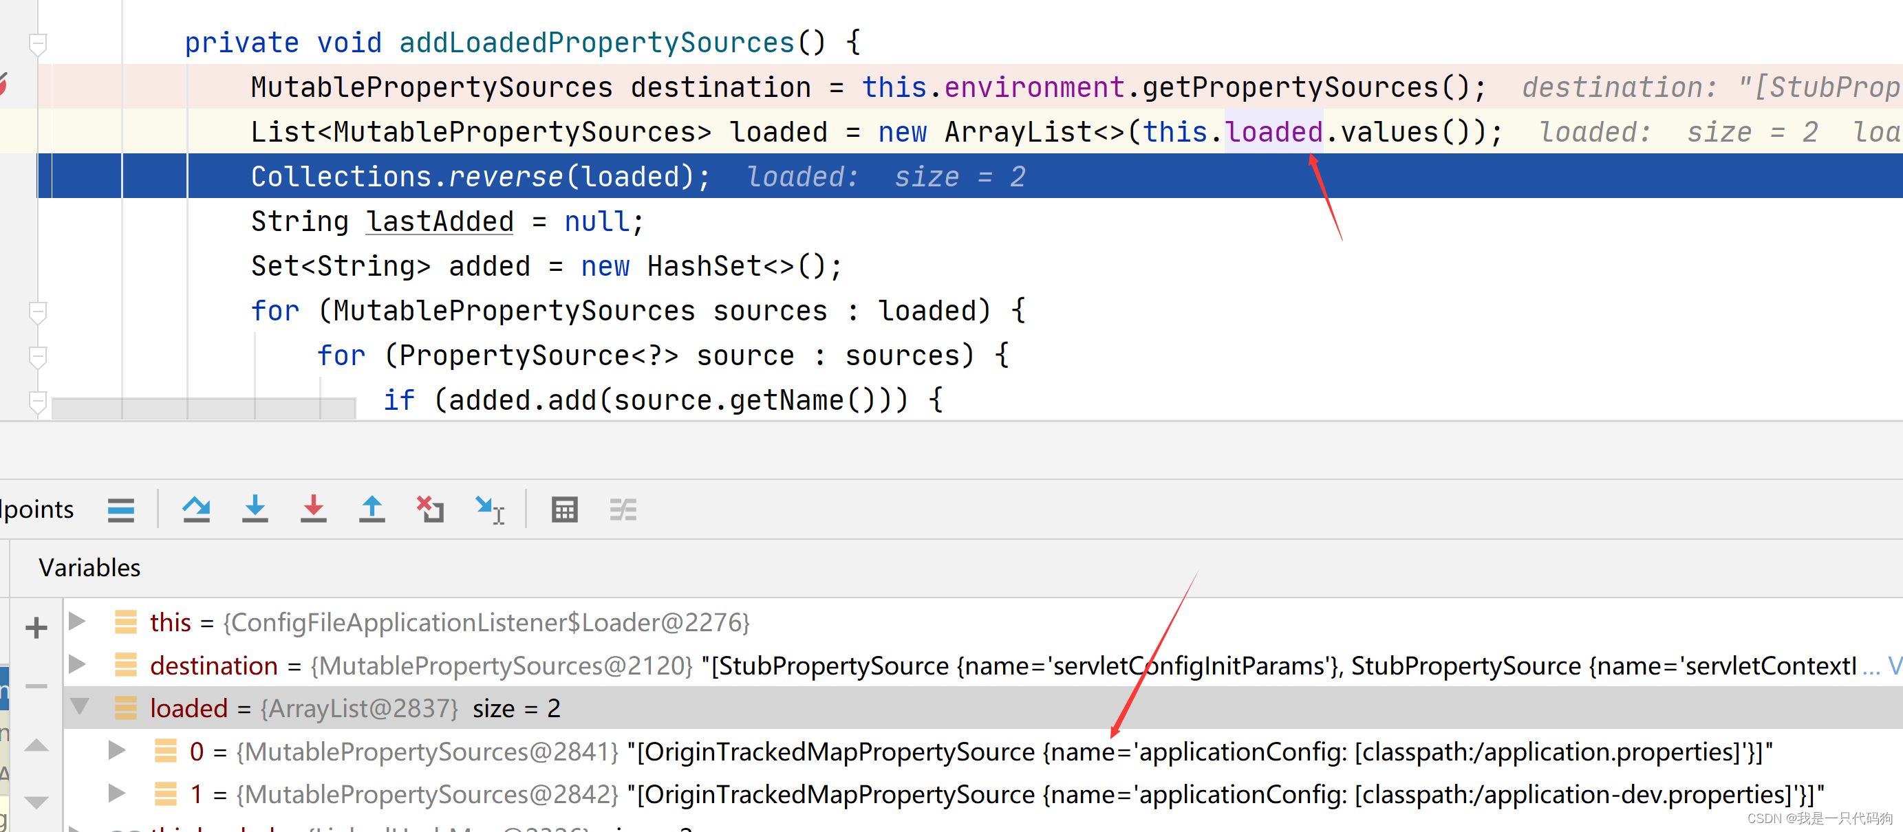Click Force Step Into red arrow
The image size is (1903, 832).
point(313,510)
